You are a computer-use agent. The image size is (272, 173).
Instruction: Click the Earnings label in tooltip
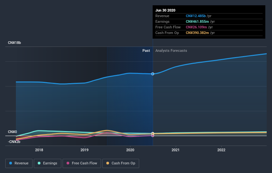pyautogui.click(x=162, y=21)
